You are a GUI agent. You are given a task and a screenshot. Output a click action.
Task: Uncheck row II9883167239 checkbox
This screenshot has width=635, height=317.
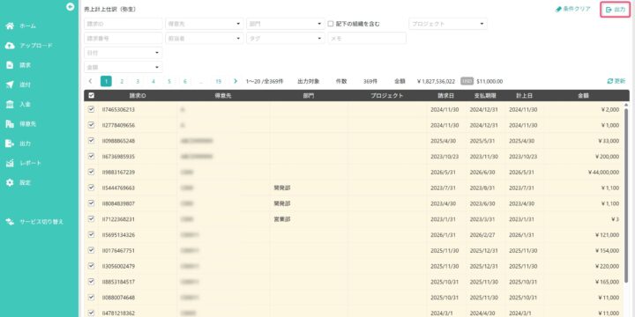click(91, 172)
